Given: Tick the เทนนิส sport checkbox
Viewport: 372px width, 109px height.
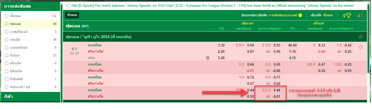Looking at the screenshot, I should [x=7, y=40].
